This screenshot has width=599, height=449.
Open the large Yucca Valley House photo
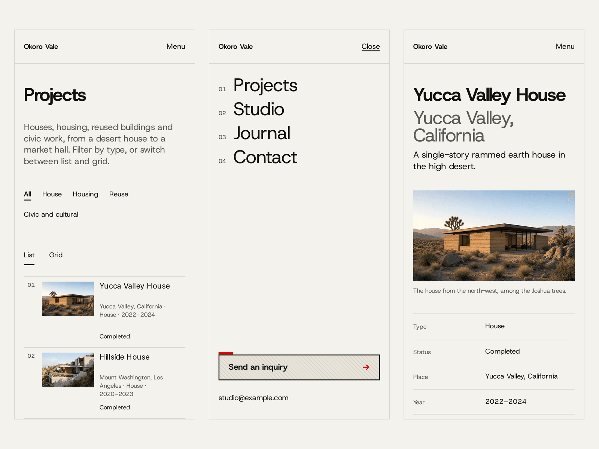[494, 236]
